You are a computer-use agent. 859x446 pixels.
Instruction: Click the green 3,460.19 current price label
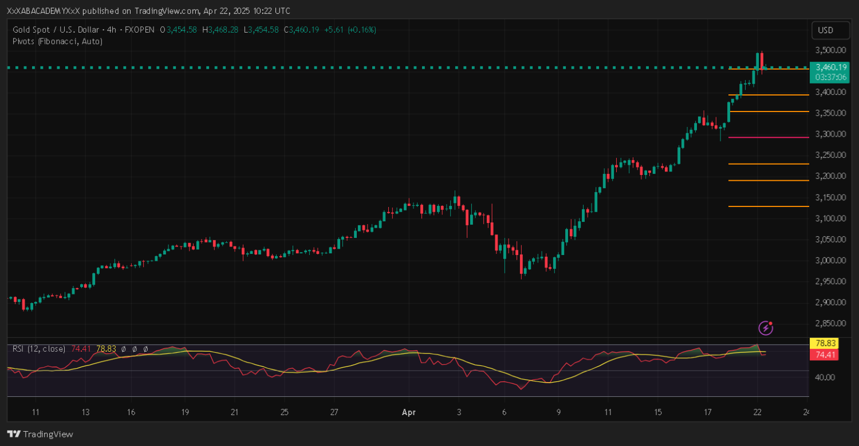coord(830,67)
